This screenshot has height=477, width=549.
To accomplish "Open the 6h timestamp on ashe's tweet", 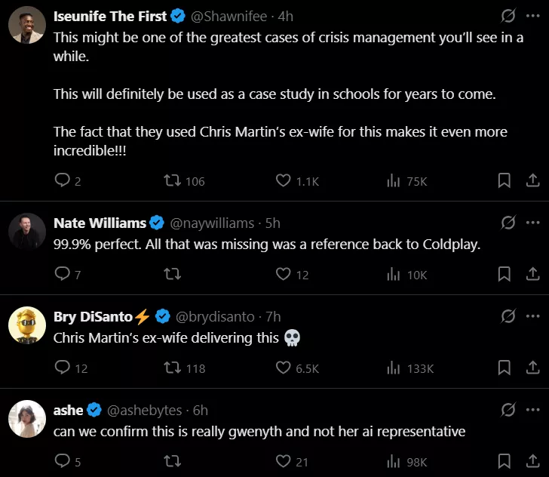I will pyautogui.click(x=201, y=411).
